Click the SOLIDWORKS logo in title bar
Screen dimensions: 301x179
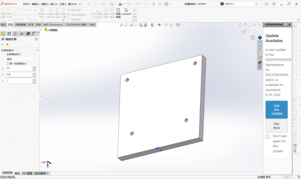9,4
